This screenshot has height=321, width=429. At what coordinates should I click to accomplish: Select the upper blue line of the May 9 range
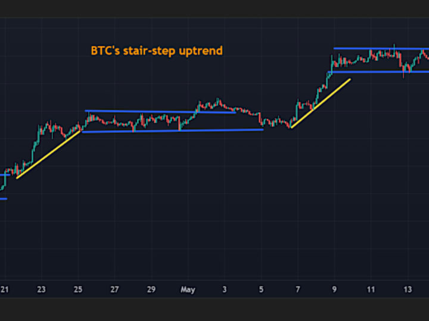(x=381, y=49)
